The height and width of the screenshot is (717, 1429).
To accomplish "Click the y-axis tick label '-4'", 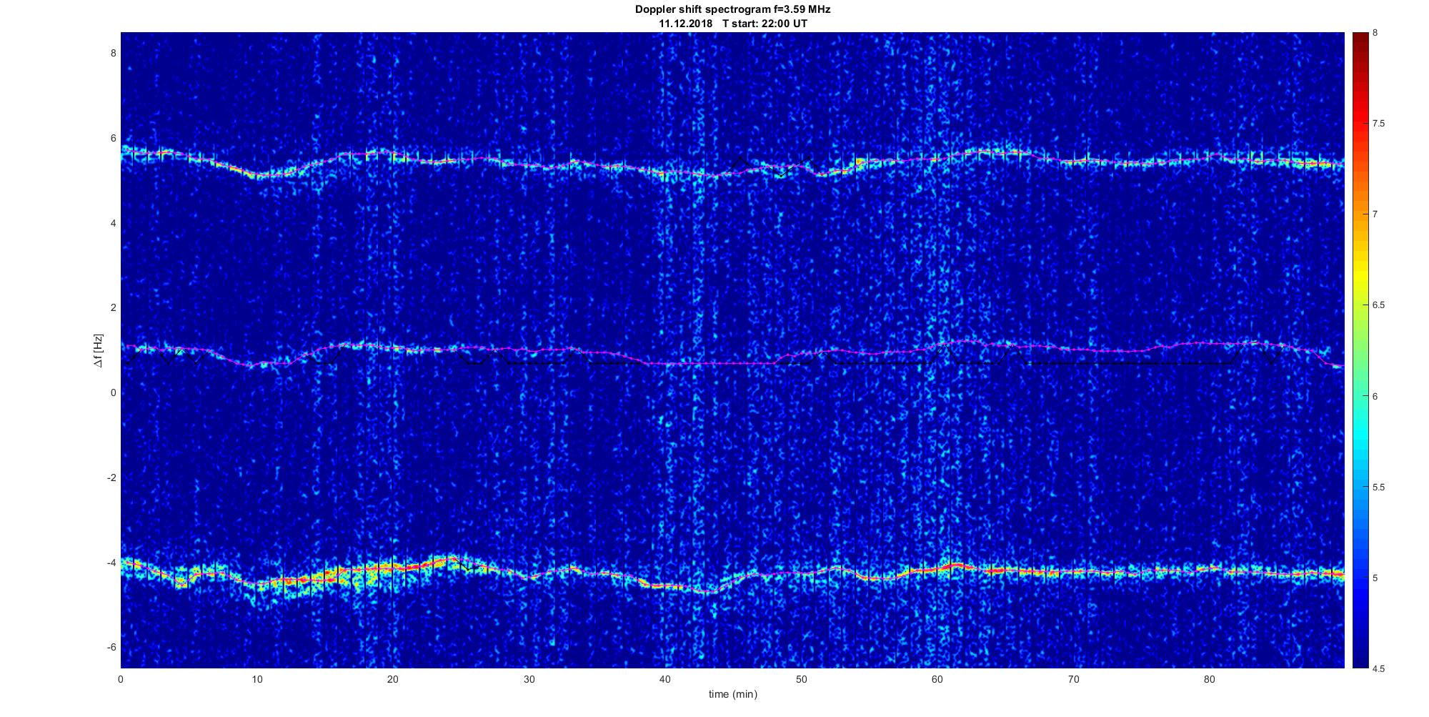I will pyautogui.click(x=111, y=563).
